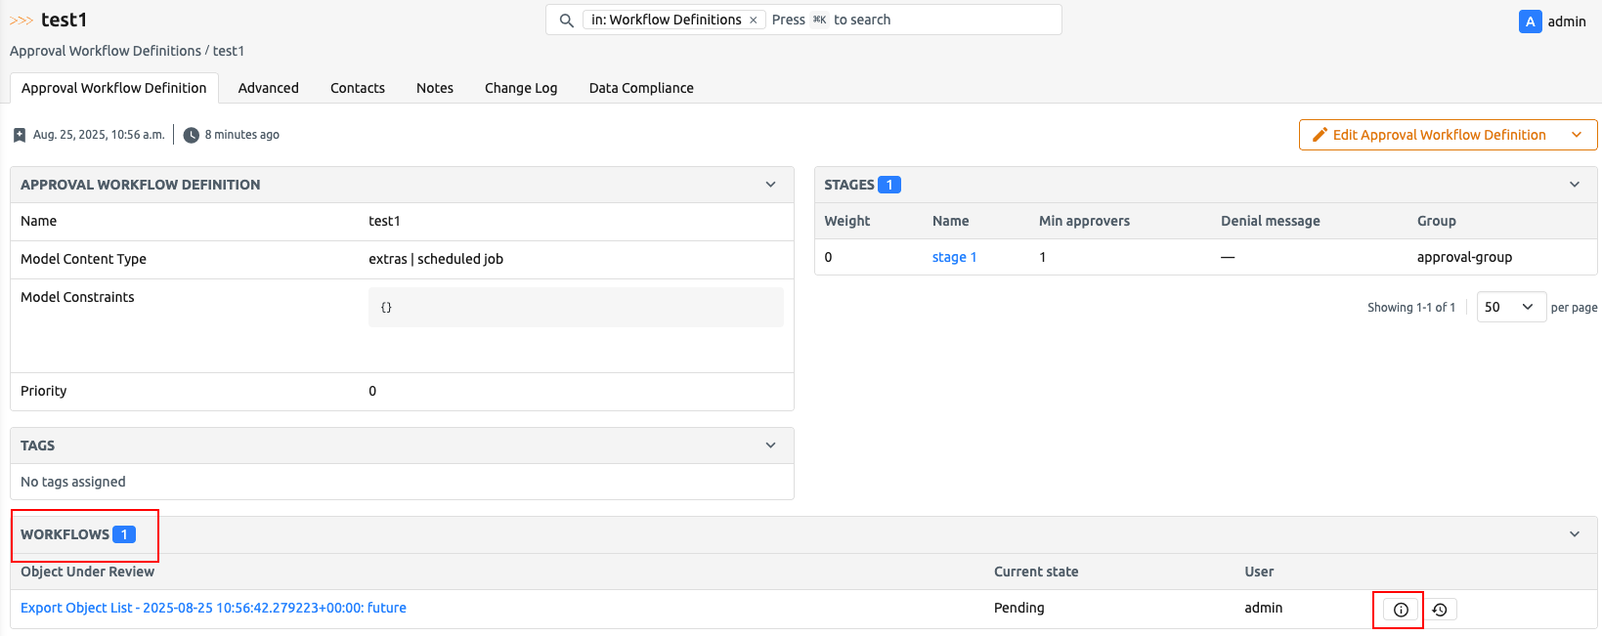
Task: Click the created date bookmark icon
Action: 20,135
